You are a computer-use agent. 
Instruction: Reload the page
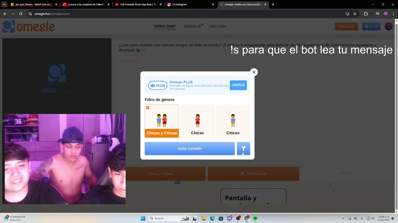pyautogui.click(x=21, y=14)
